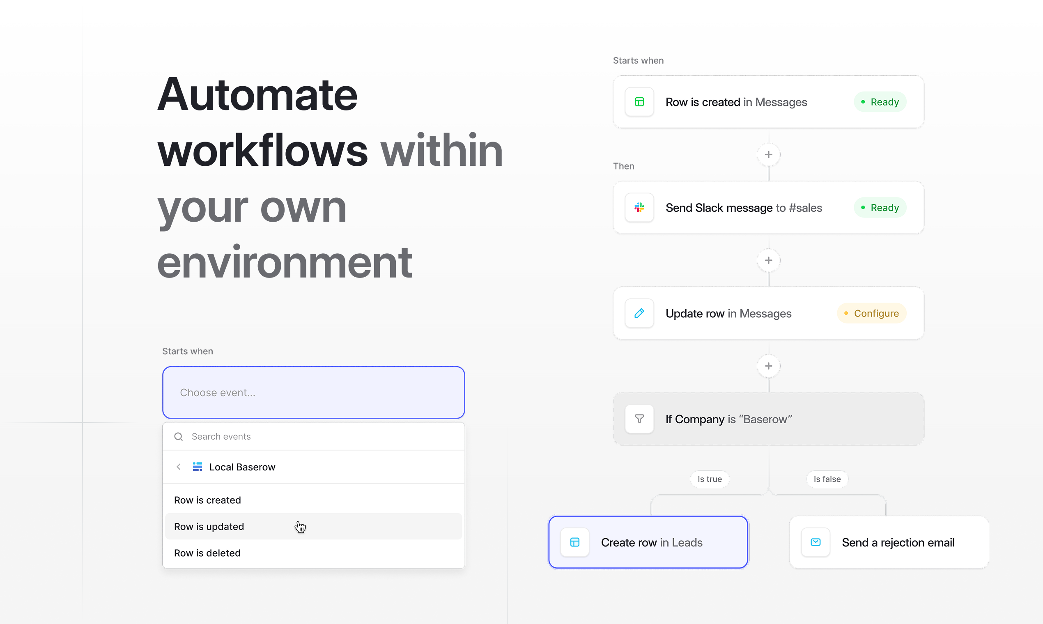Image resolution: width=1043 pixels, height=624 pixels.
Task: Collapse Local Baserow with the back chevron
Action: (178, 467)
